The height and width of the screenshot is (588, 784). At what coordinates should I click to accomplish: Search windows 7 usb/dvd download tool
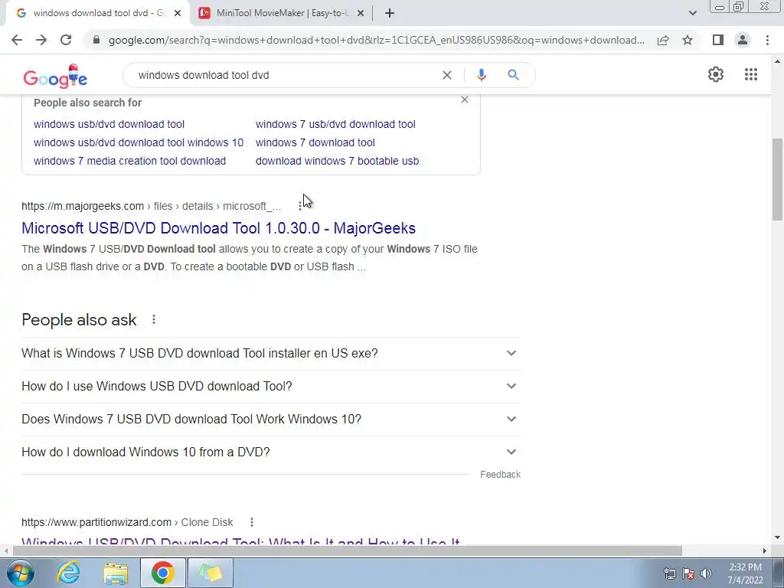[x=335, y=124]
